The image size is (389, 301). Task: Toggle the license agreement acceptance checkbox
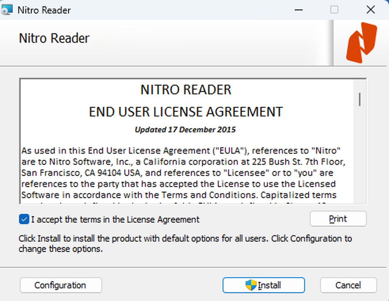pos(24,219)
